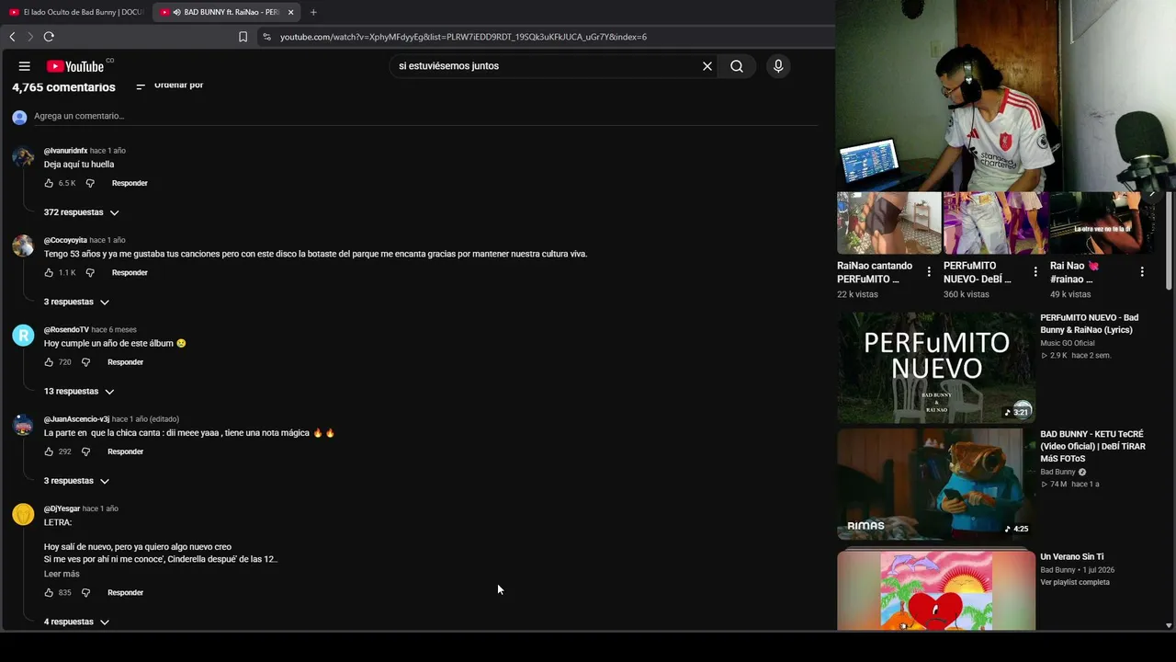Screen dimensions: 1176x662
Task: Go forward in browser history
Action: [29, 37]
